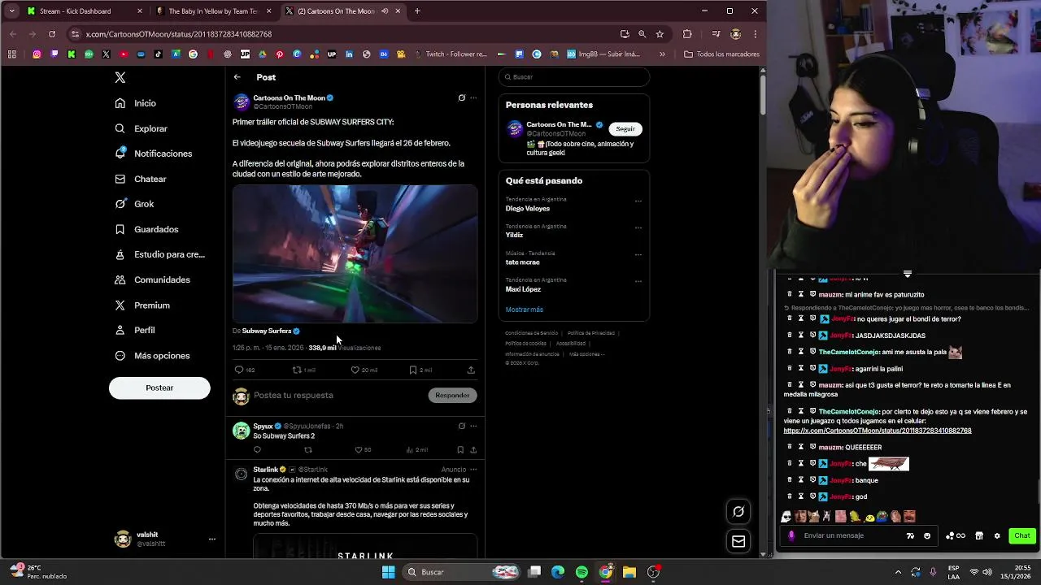The image size is (1041, 585).
Task: Open options for Yildiz trend
Action: click(x=638, y=227)
